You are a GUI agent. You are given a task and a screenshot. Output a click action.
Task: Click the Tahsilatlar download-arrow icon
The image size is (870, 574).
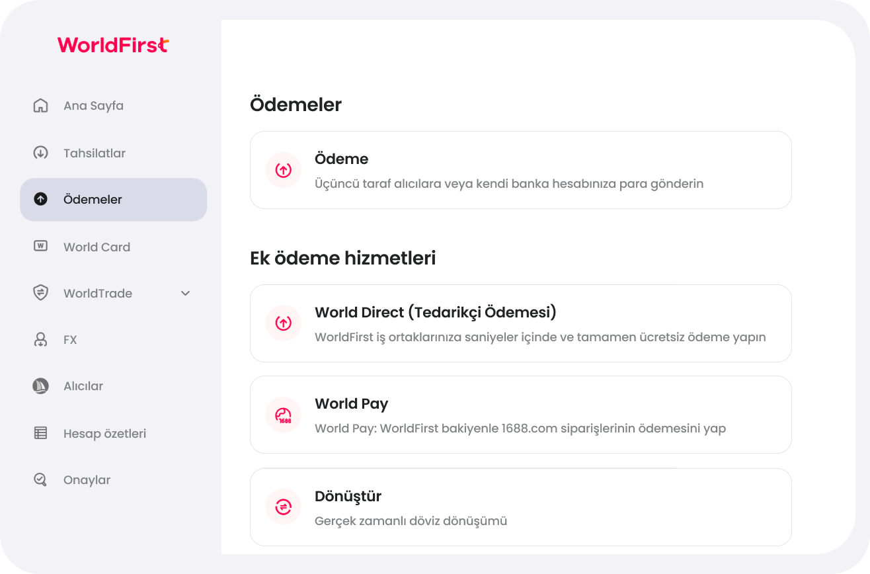click(40, 153)
